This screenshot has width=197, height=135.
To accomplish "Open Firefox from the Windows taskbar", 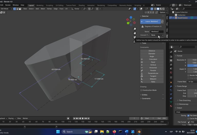I will pos(114,132).
